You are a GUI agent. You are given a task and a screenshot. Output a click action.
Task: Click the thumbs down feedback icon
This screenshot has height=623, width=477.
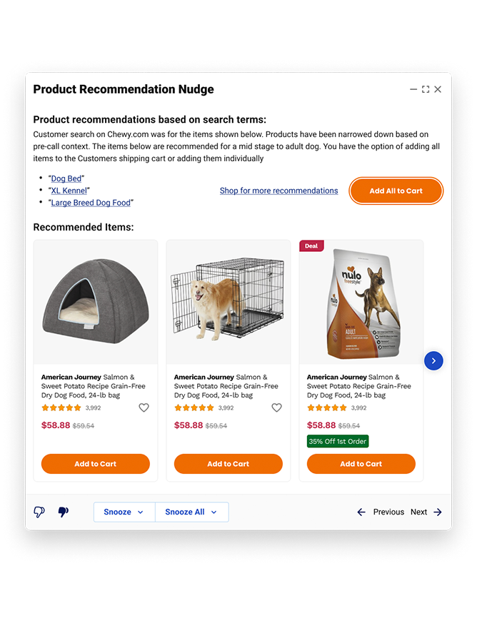[64, 512]
